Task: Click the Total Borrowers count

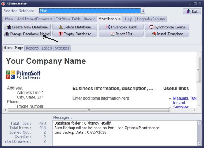Action: point(44,141)
